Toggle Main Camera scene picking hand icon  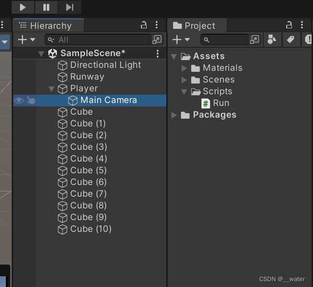(31, 101)
